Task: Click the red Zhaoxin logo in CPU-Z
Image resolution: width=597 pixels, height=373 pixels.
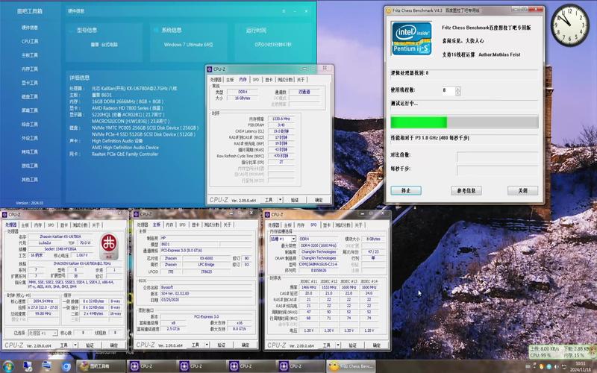Action: [109, 246]
